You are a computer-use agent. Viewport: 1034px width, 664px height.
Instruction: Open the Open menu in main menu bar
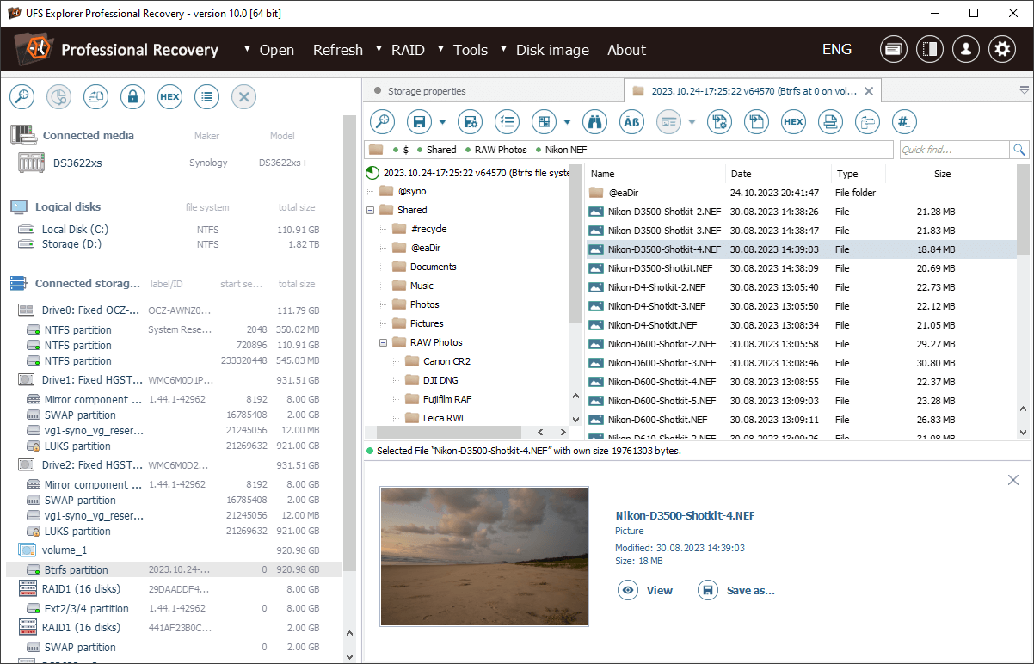276,50
